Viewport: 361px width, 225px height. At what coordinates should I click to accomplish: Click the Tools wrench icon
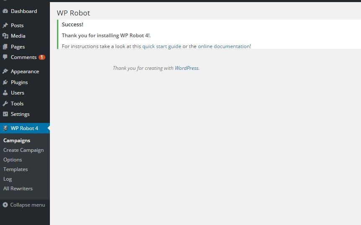click(5, 104)
